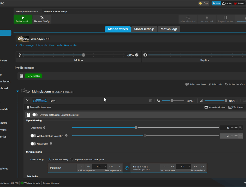The width and height of the screenshot is (246, 187).
Task: Collapse the Pitch effect chevron
Action: click(28, 101)
